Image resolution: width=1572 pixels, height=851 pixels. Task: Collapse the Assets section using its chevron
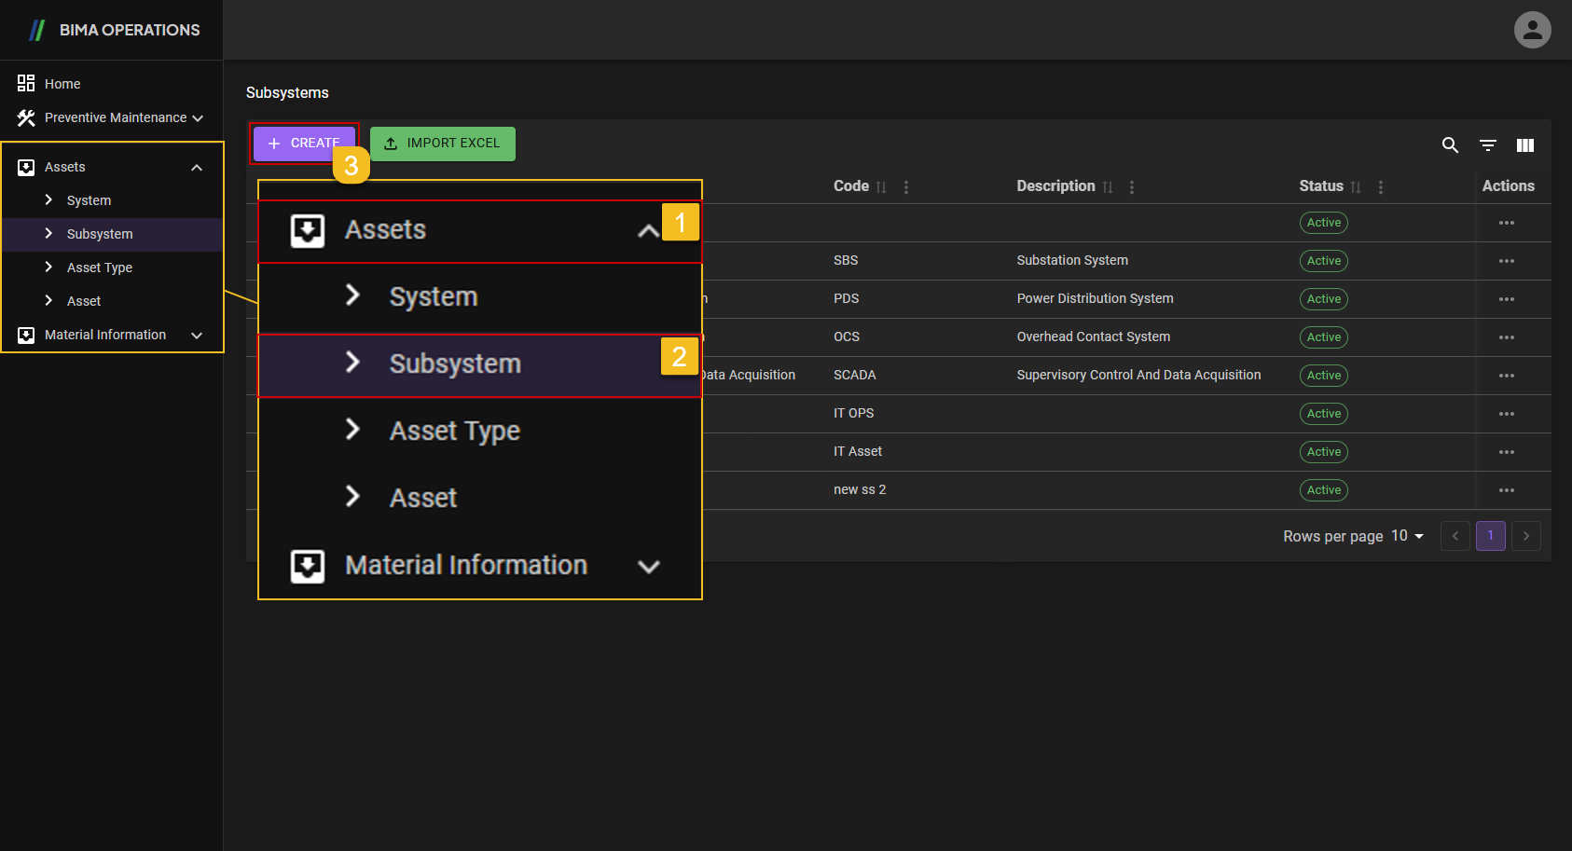point(648,230)
